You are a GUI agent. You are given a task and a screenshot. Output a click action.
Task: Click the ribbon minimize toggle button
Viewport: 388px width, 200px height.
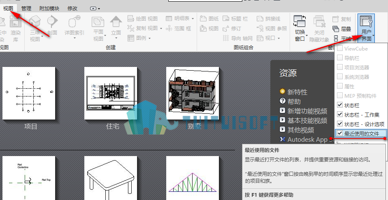(x=93, y=8)
